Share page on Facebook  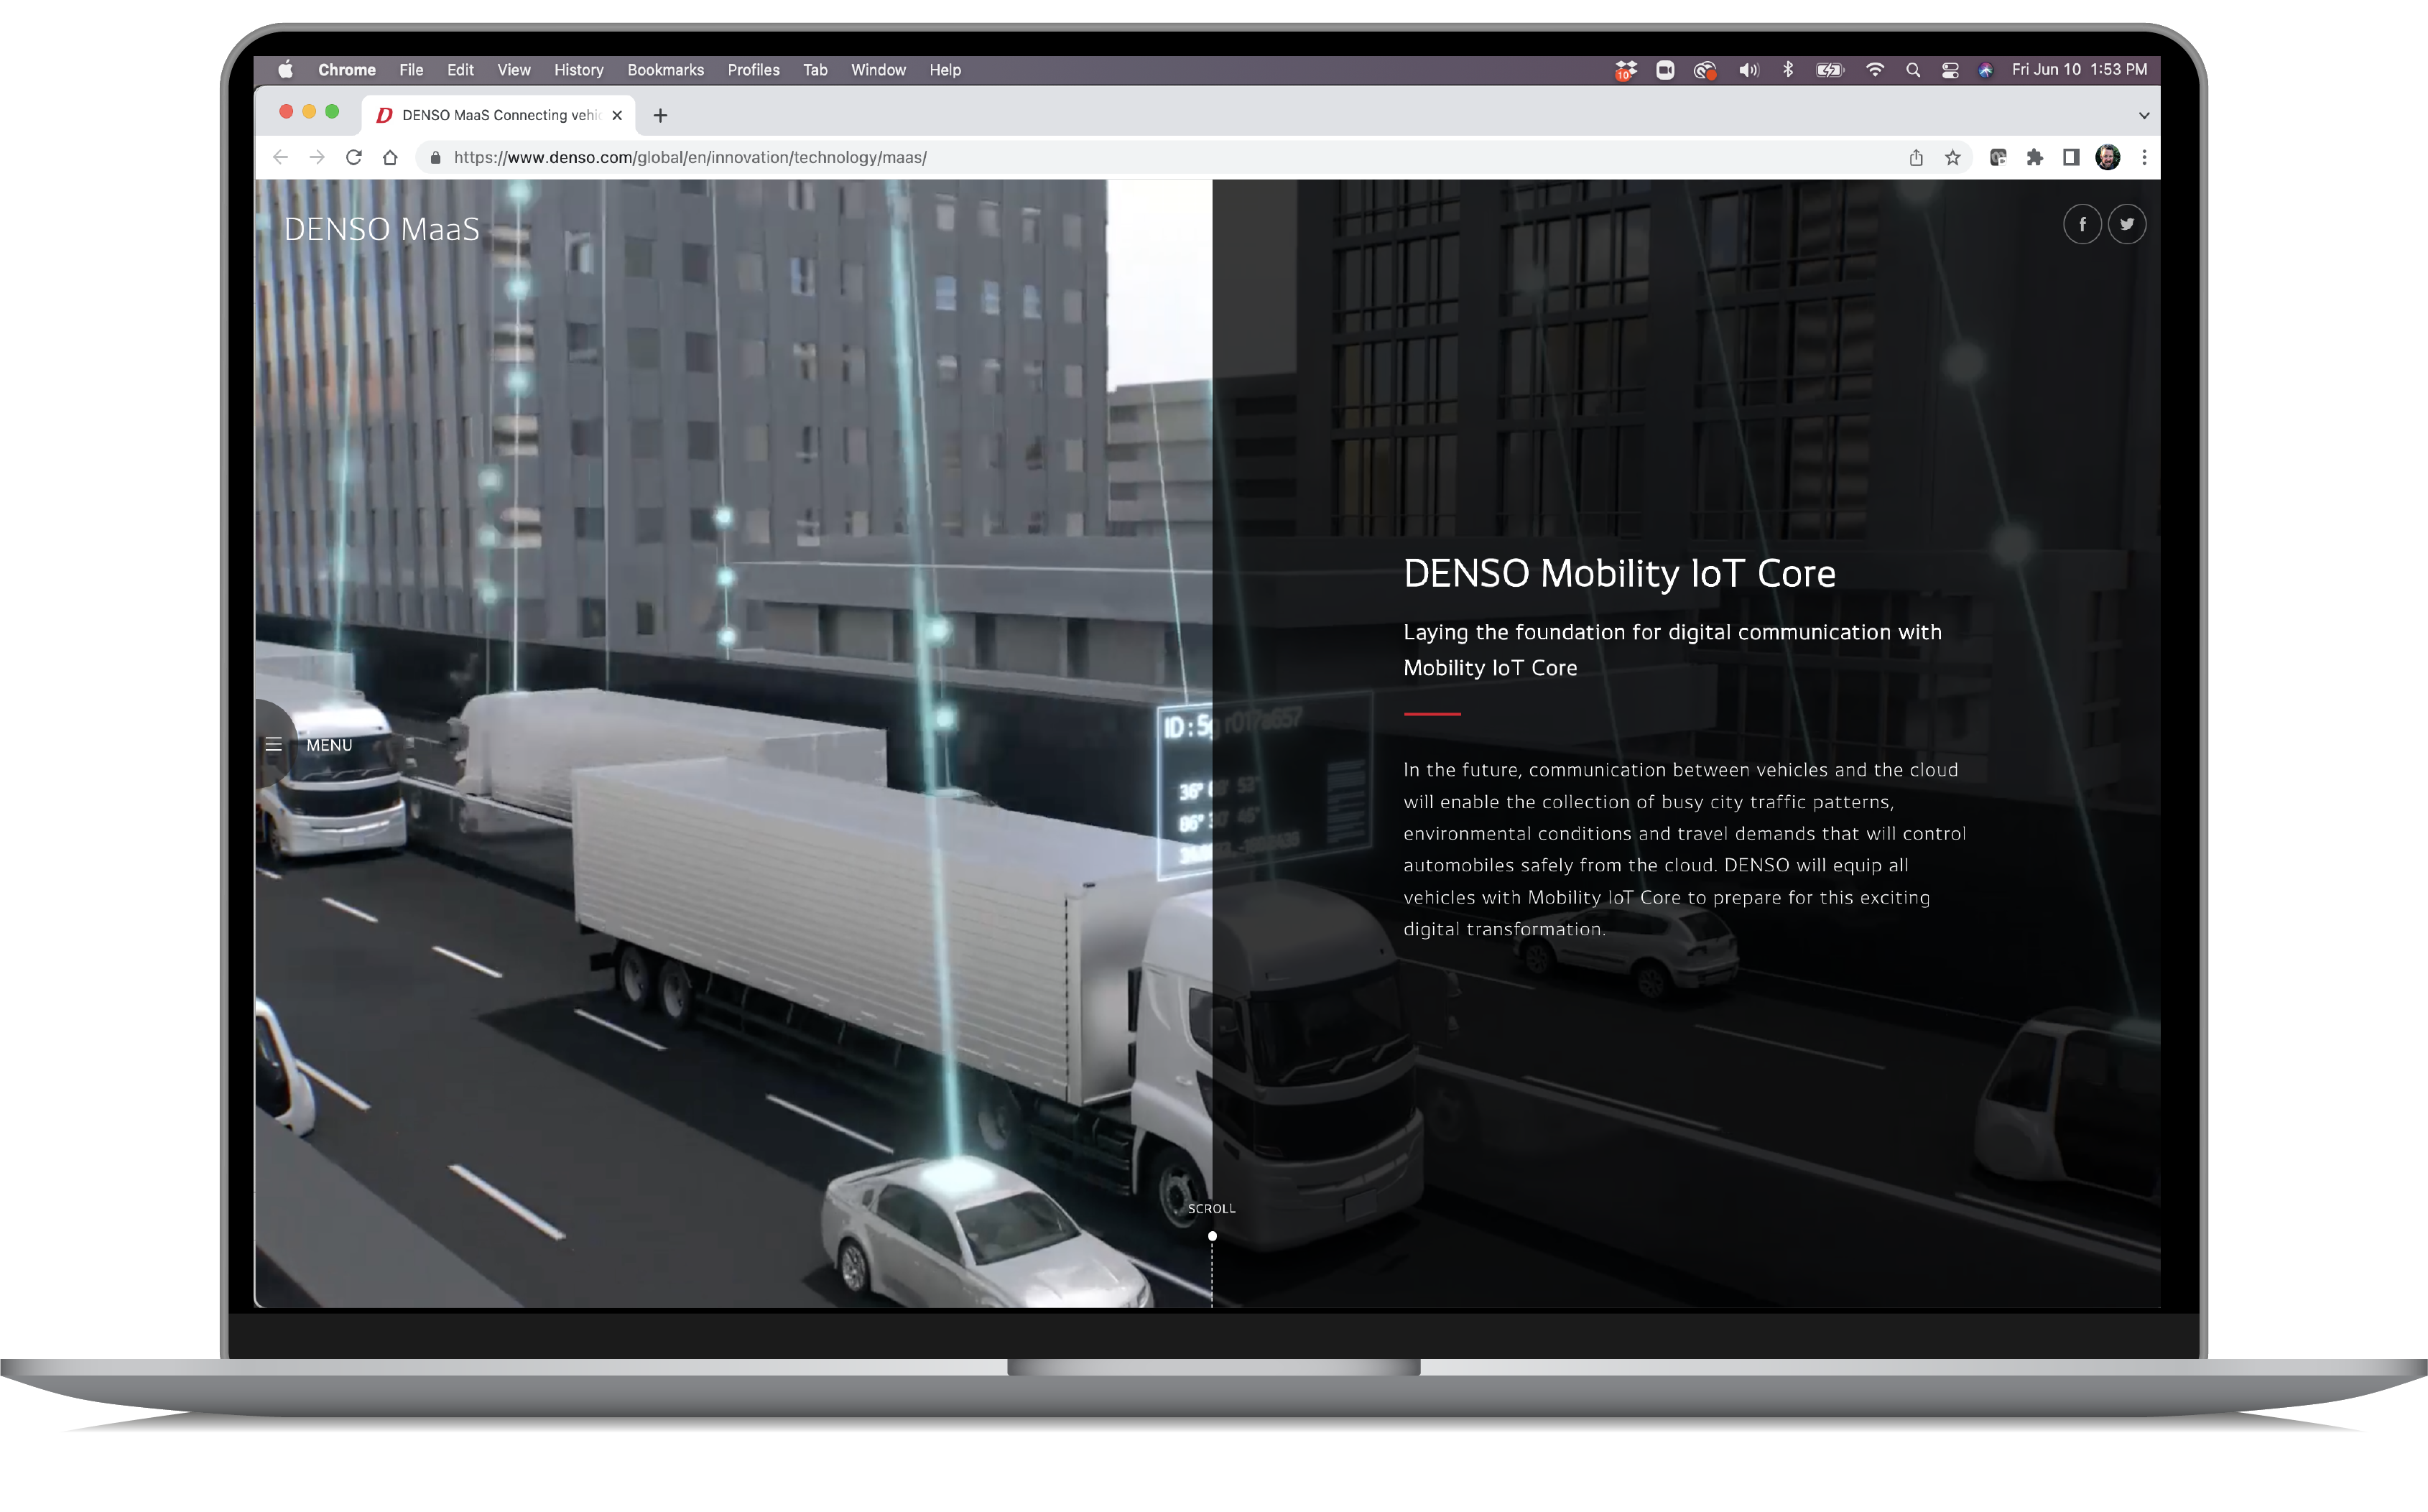(x=2083, y=224)
